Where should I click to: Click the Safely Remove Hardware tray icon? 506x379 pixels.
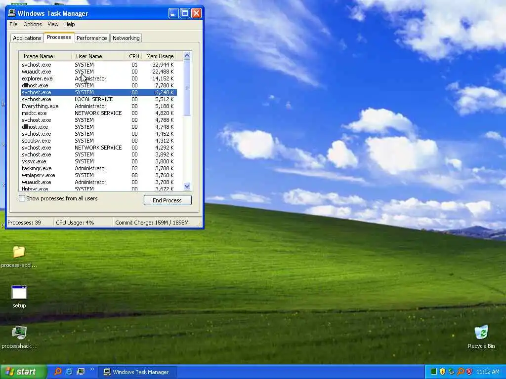[451, 372]
